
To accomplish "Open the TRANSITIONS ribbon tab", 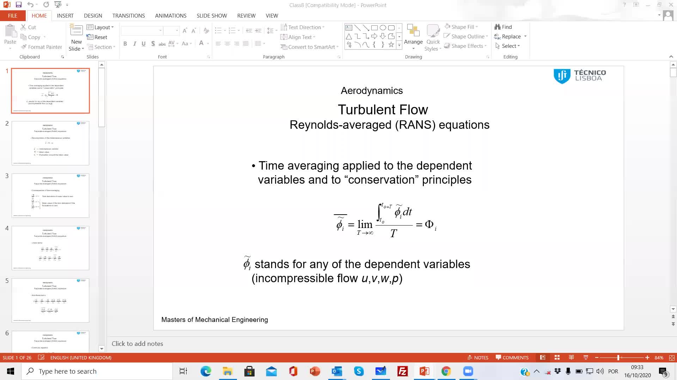I will click(x=128, y=15).
